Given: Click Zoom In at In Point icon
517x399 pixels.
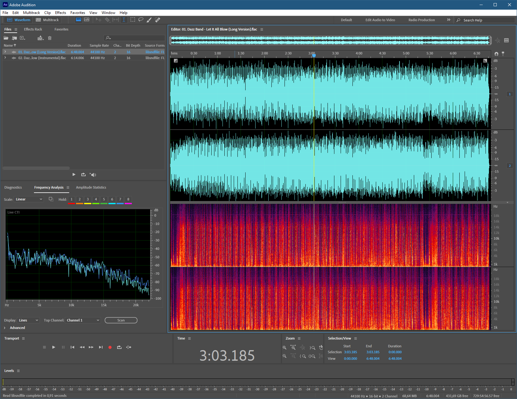Looking at the screenshot, I should pyautogui.click(x=303, y=356).
